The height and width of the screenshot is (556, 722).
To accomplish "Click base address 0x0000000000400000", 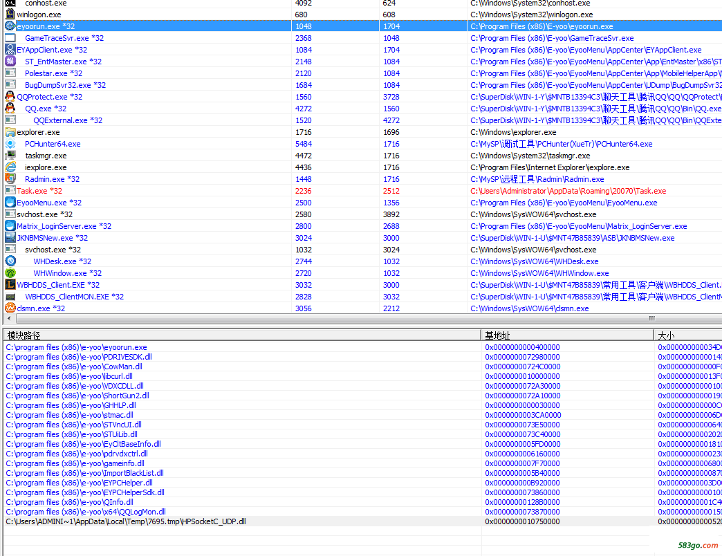I will (522, 347).
